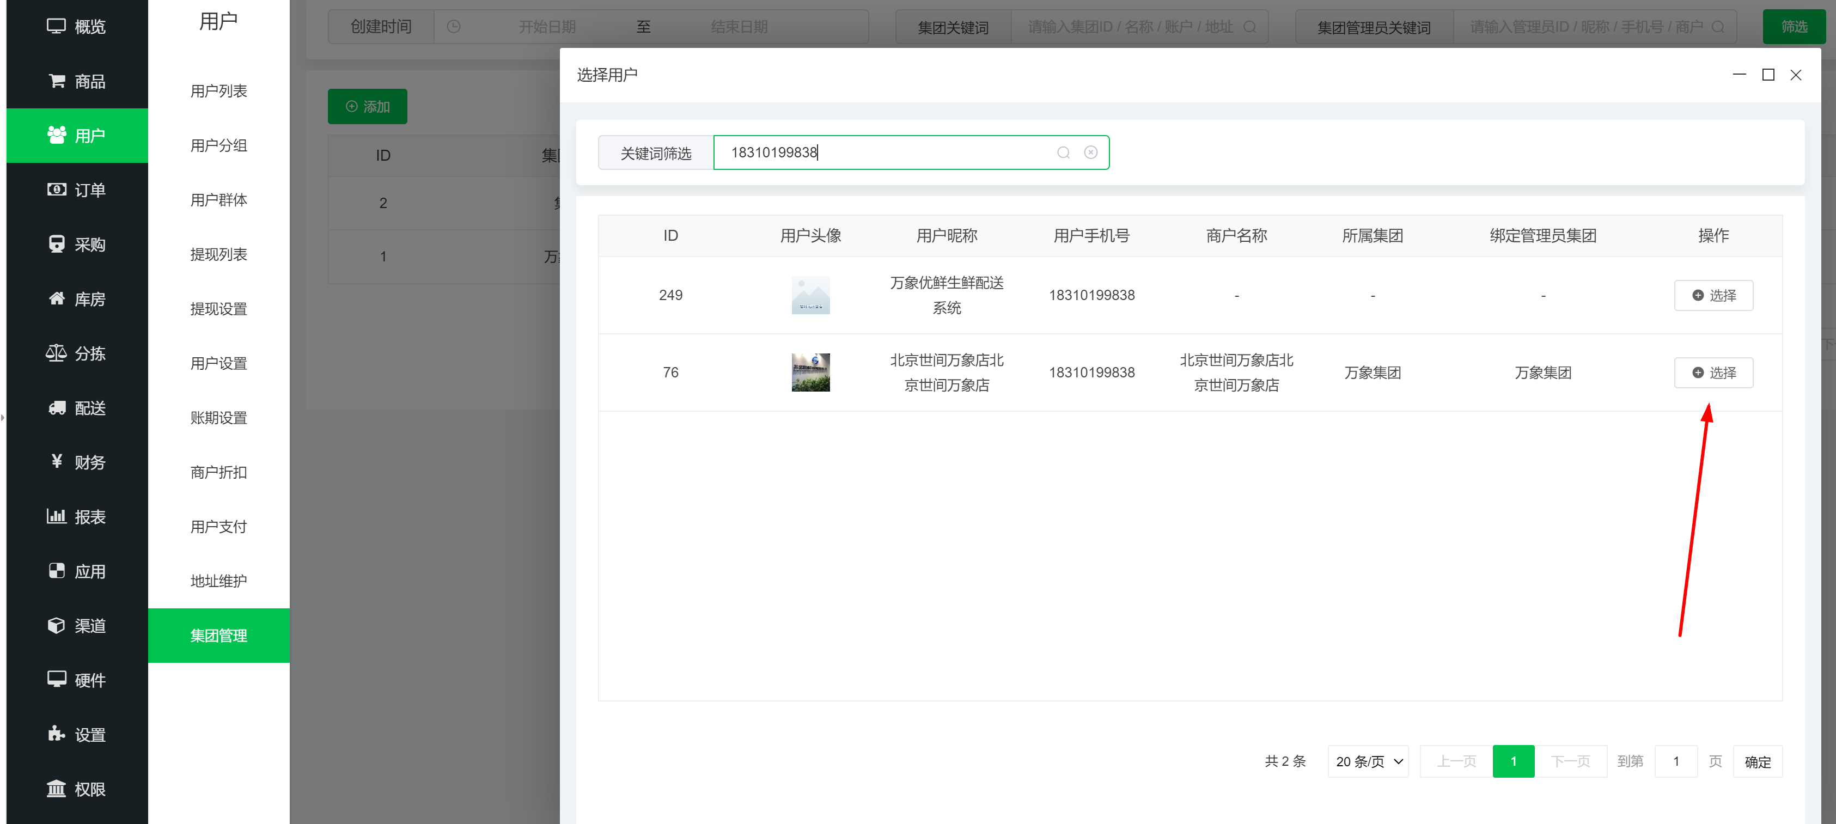The width and height of the screenshot is (1836, 824).
Task: Open the 20 条/页 page size dropdown
Action: 1368,762
